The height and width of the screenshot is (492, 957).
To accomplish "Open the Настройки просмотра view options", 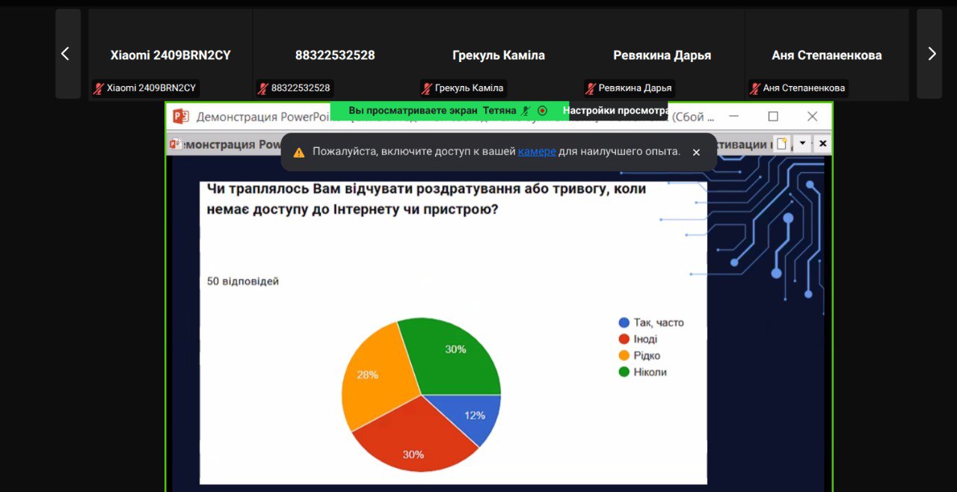I will tap(615, 111).
